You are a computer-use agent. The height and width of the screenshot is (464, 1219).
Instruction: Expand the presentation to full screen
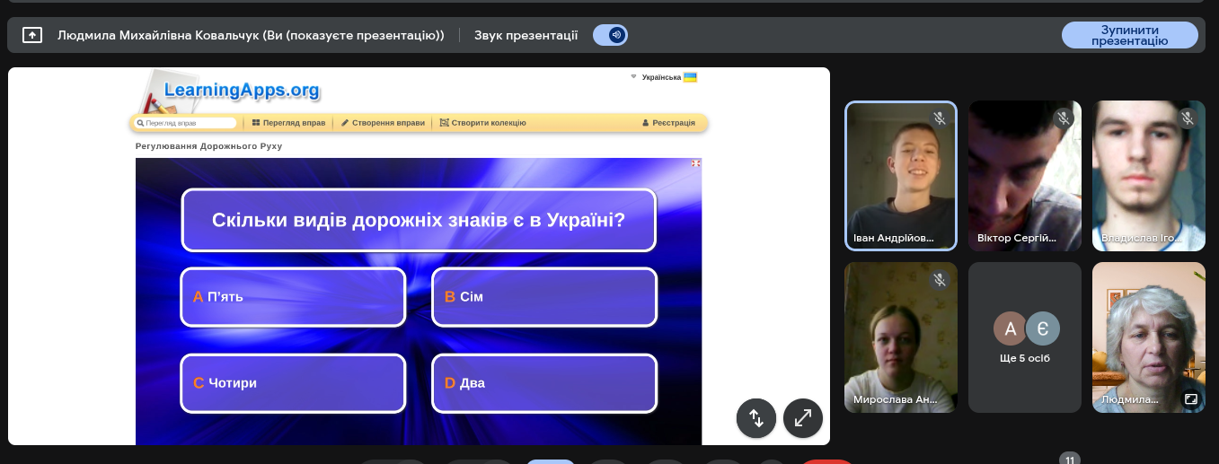point(802,417)
